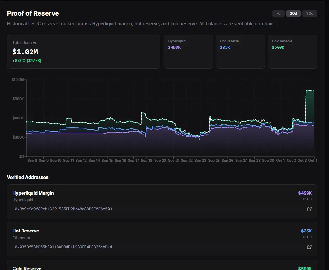Image resolution: width=329 pixels, height=270 pixels.
Task: Click the Oct 1 x-axis label
Action: click(280, 161)
